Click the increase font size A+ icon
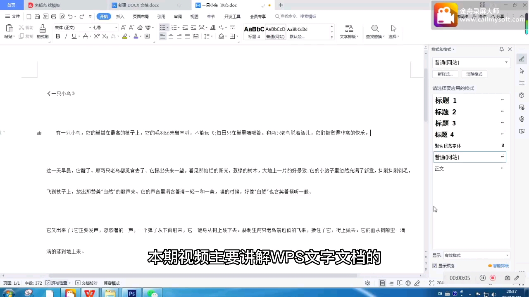529x297 pixels. 124,28
